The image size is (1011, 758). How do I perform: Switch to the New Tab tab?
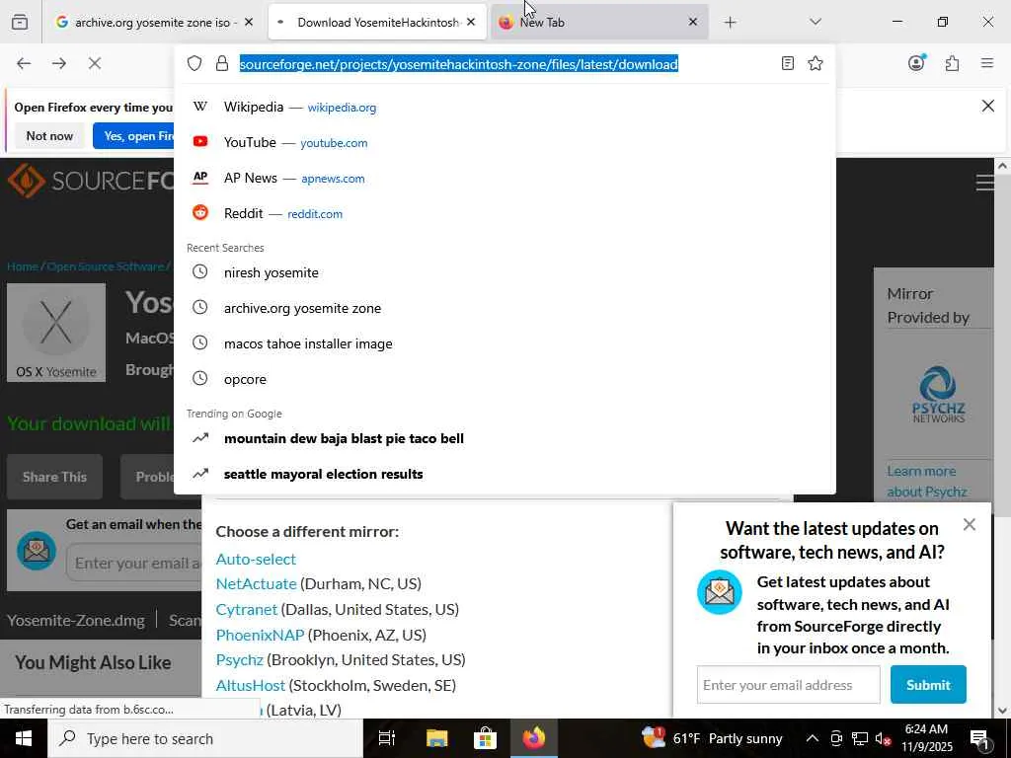point(599,23)
